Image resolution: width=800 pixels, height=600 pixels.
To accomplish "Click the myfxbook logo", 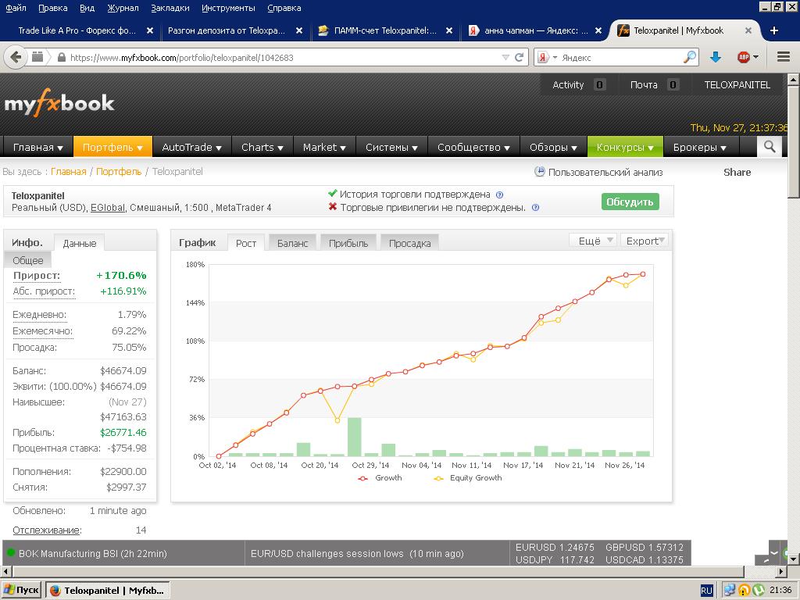I will pyautogui.click(x=59, y=102).
